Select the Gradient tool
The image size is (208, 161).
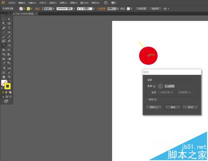(9, 59)
